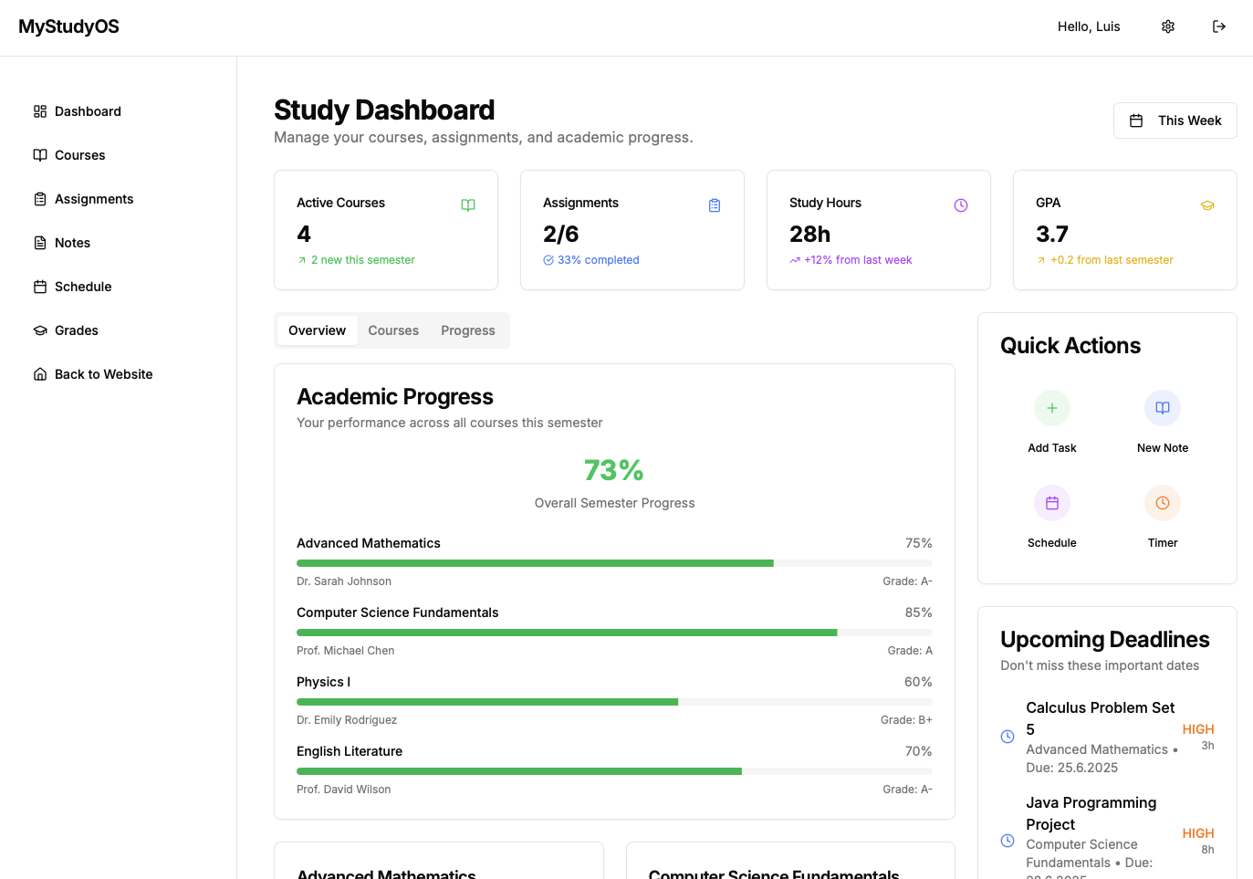The image size is (1253, 879).
Task: Open the This Week date filter
Action: [1175, 120]
